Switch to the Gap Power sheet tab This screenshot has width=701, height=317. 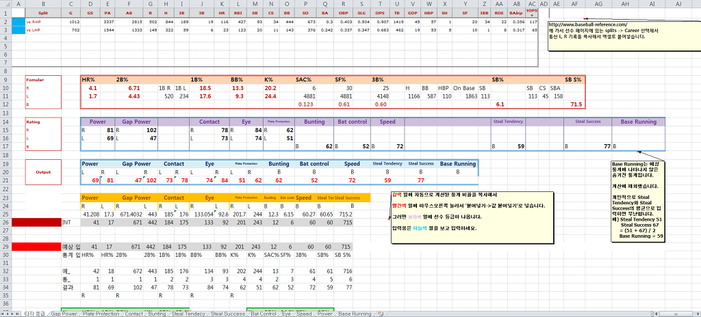click(64, 314)
